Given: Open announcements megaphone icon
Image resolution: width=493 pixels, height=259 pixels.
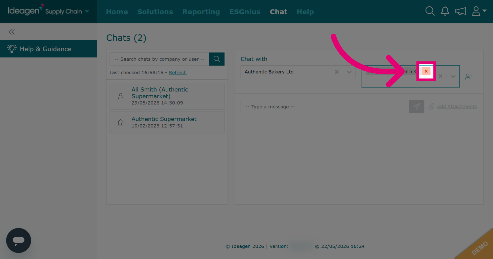Looking at the screenshot, I should (461, 11).
